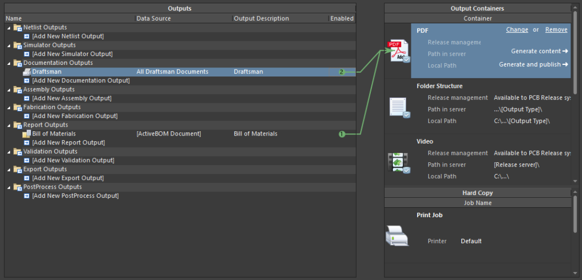Click the Print Job printer icon
582x280 pixels.
[x=397, y=236]
